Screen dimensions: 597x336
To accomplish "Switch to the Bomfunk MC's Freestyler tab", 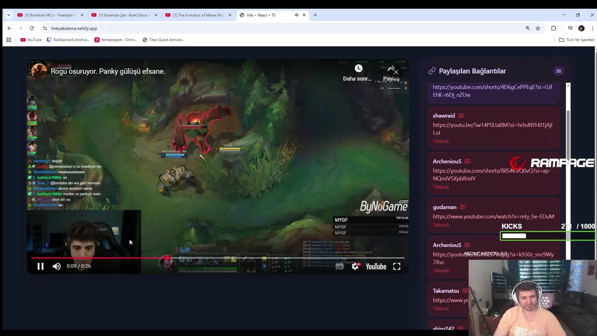I will tap(50, 15).
